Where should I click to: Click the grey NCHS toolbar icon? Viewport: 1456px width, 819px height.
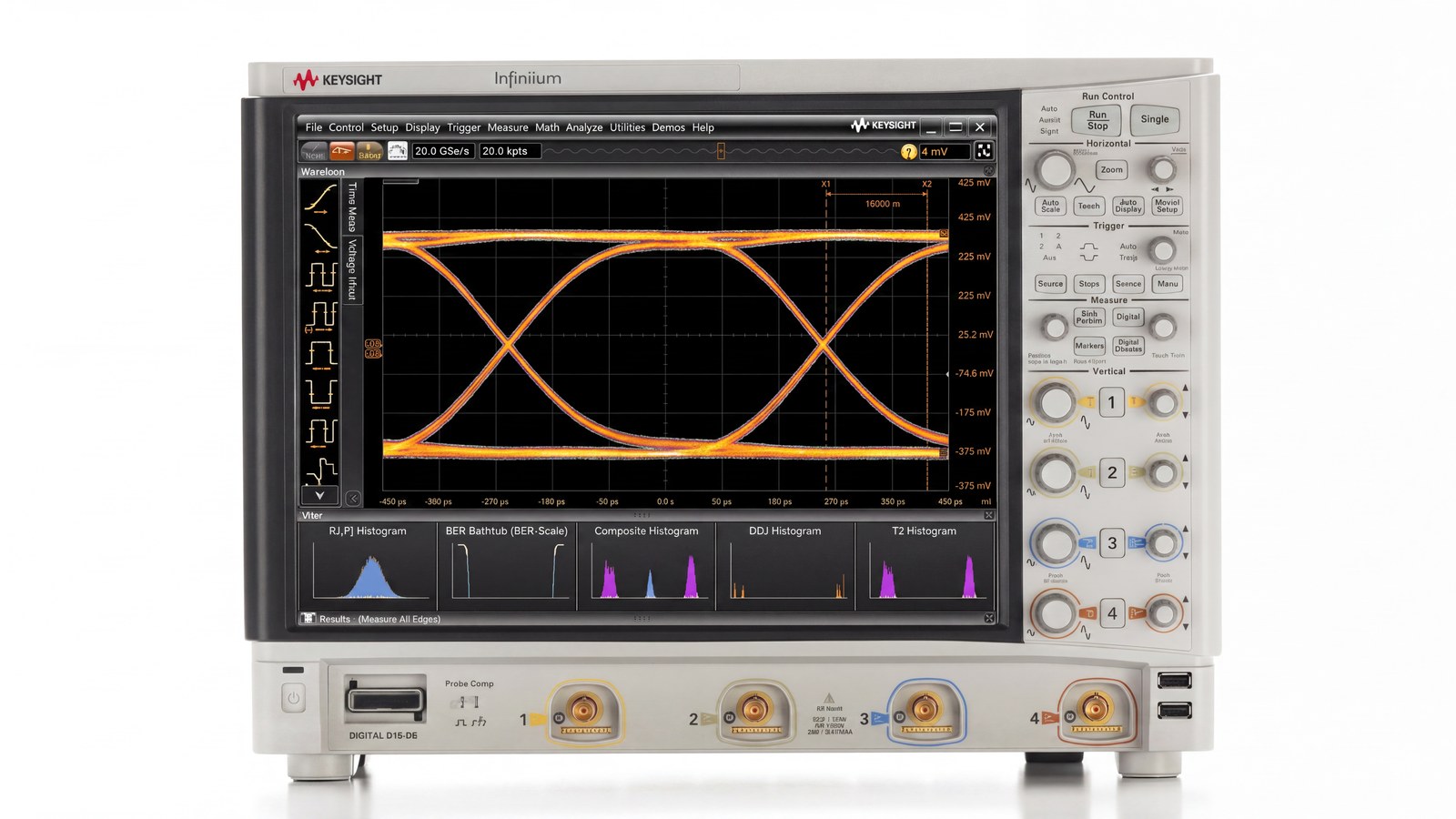314,151
